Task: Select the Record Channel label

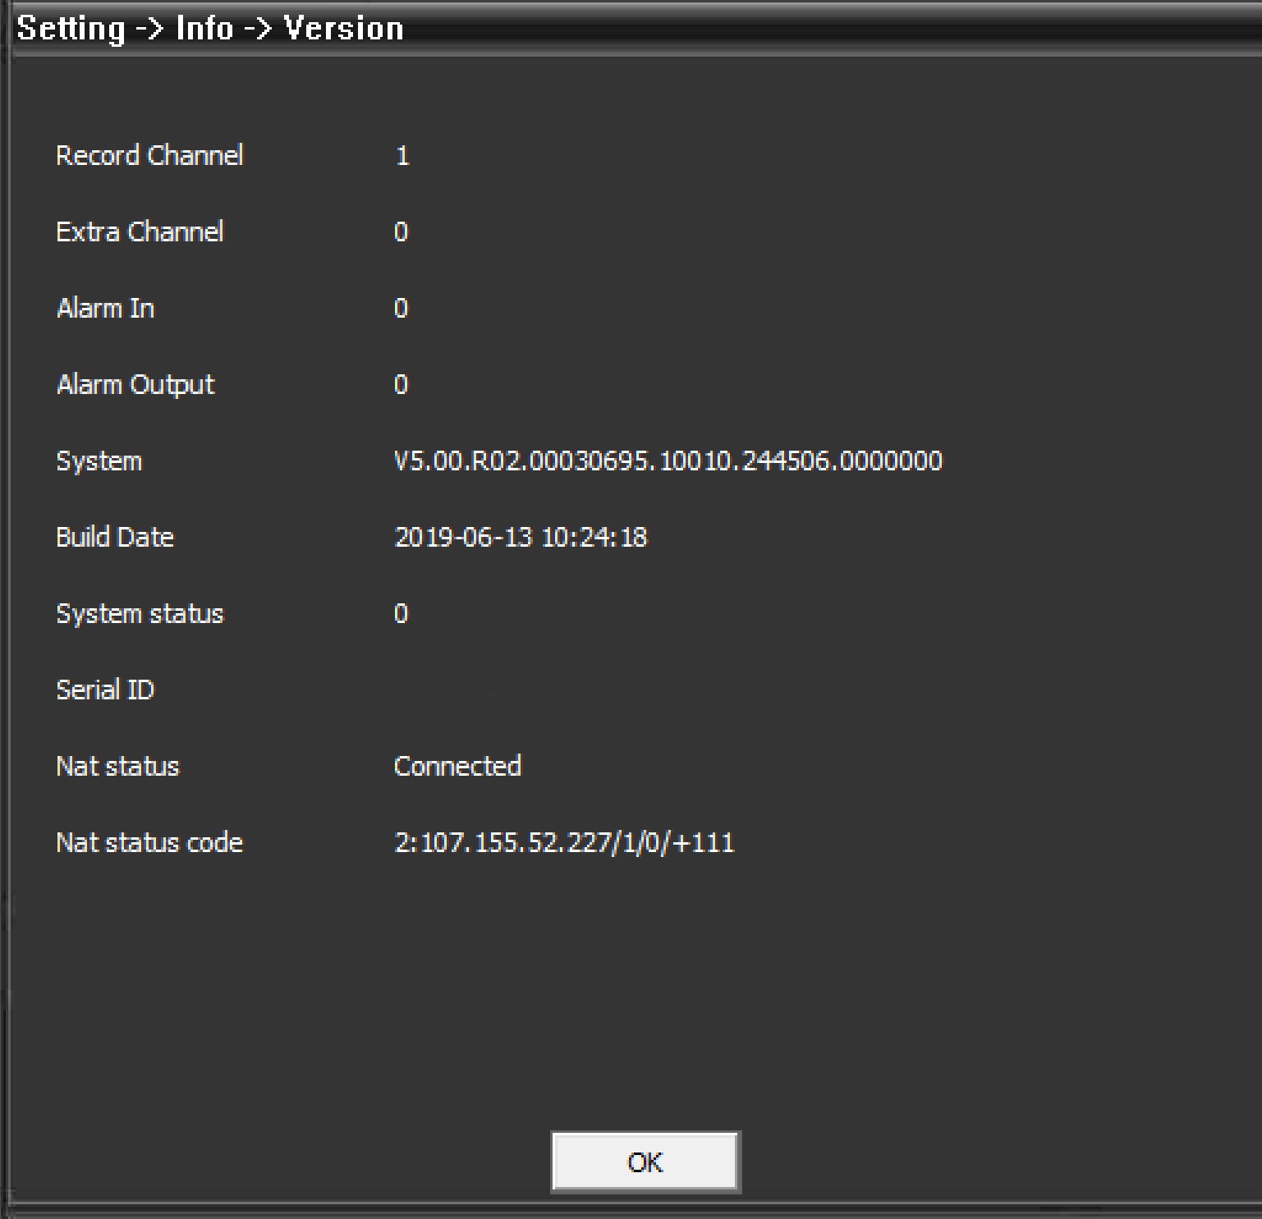Action: (149, 156)
